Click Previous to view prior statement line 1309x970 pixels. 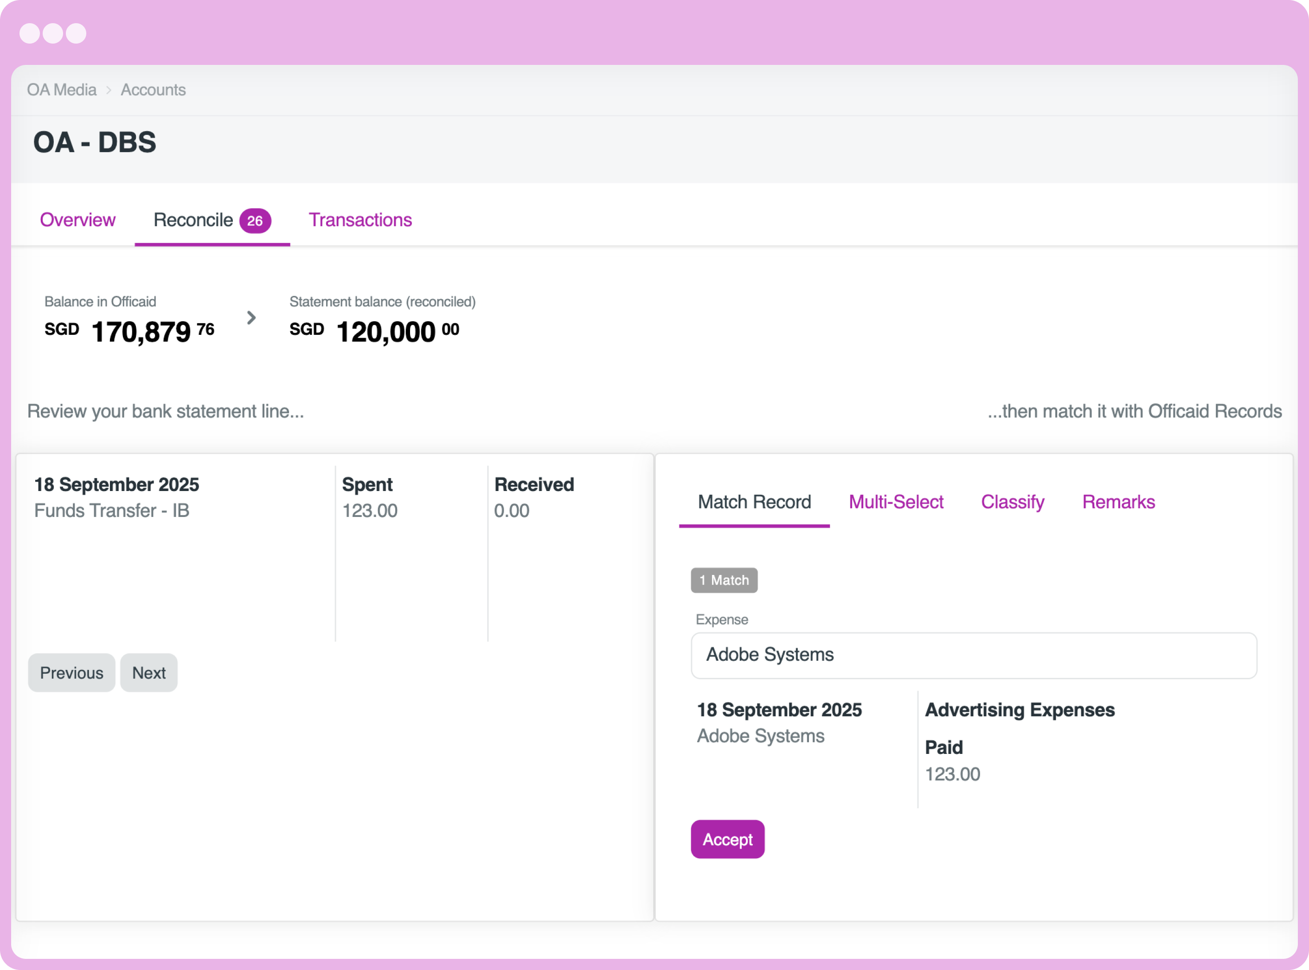(x=71, y=672)
